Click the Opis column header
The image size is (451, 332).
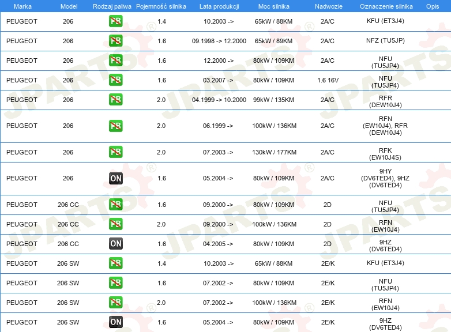click(x=433, y=6)
